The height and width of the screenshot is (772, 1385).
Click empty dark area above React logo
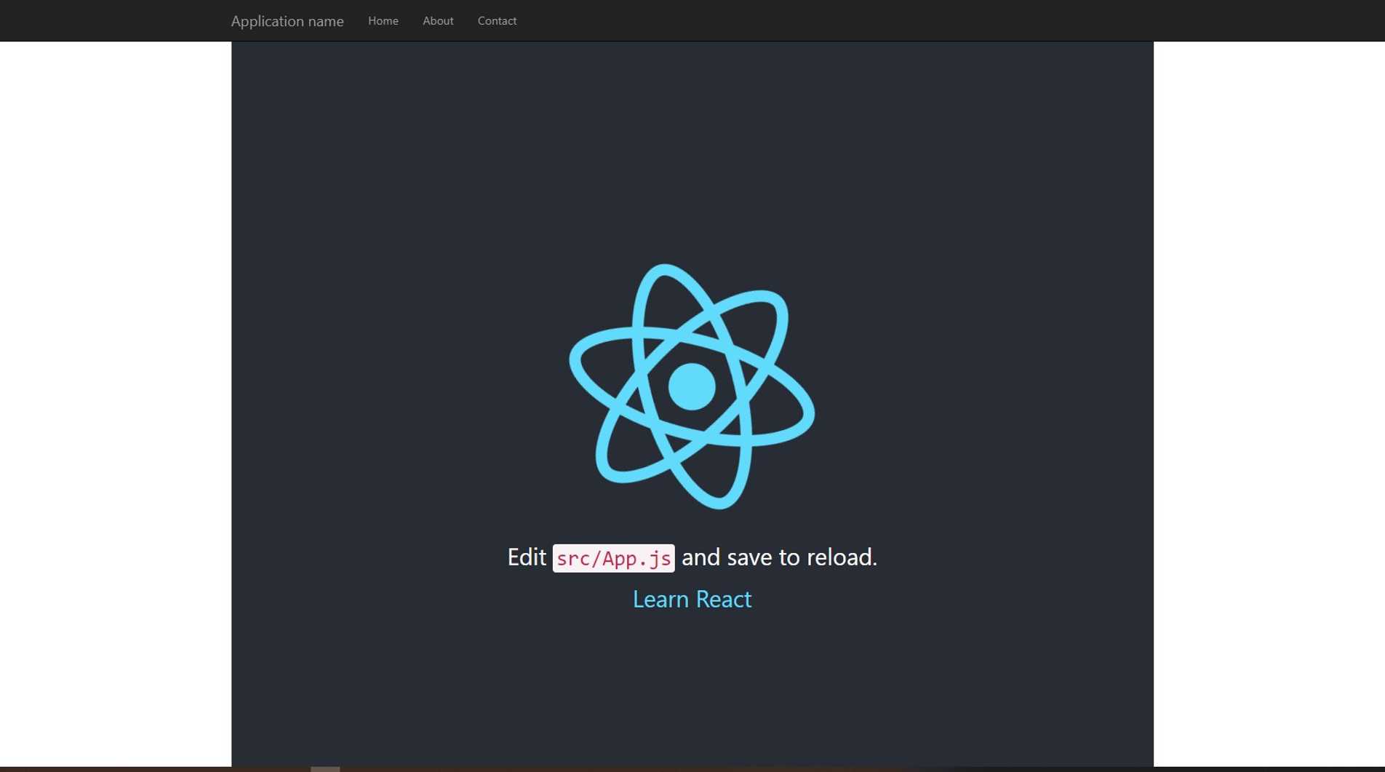[x=691, y=146]
